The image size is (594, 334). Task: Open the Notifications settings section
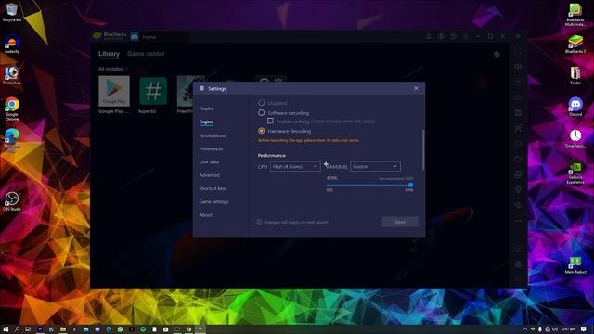(213, 135)
